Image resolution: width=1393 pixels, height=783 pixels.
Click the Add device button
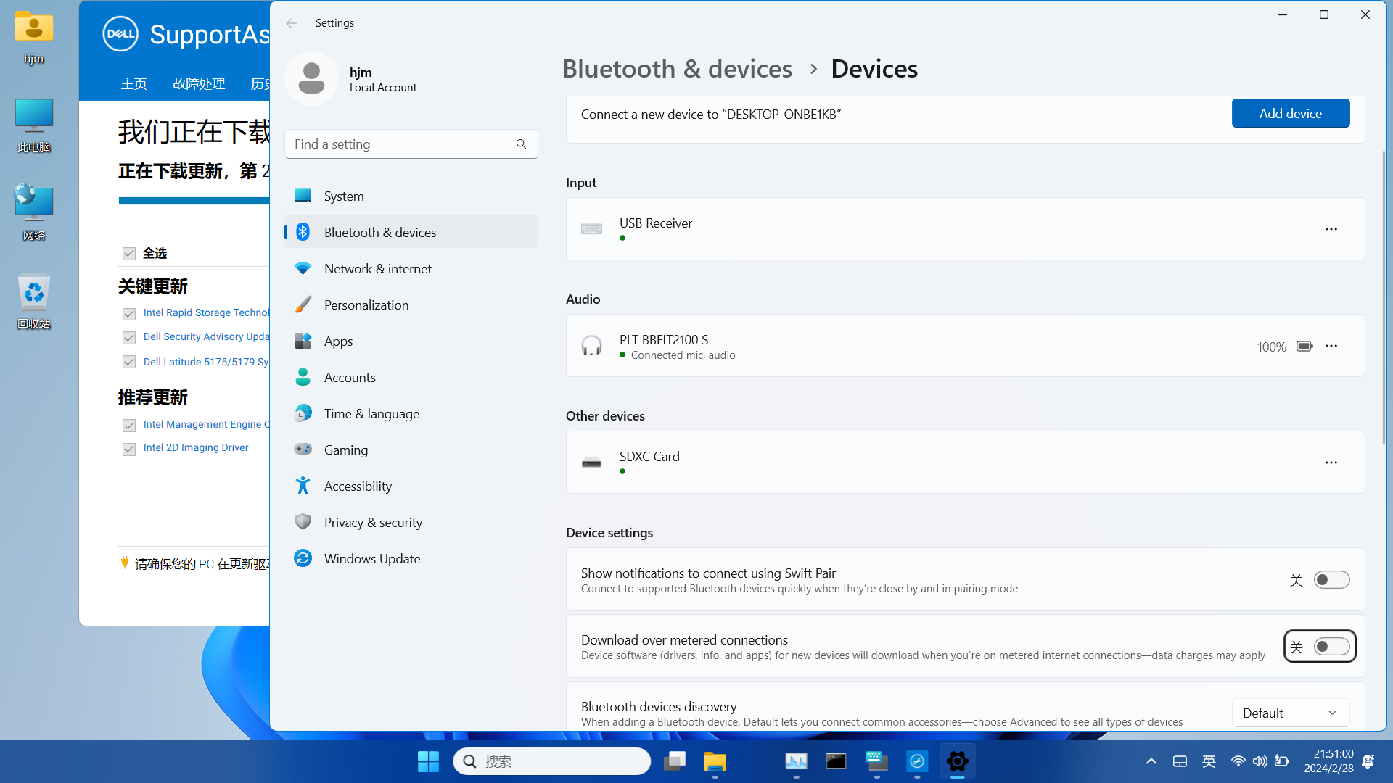pos(1290,114)
